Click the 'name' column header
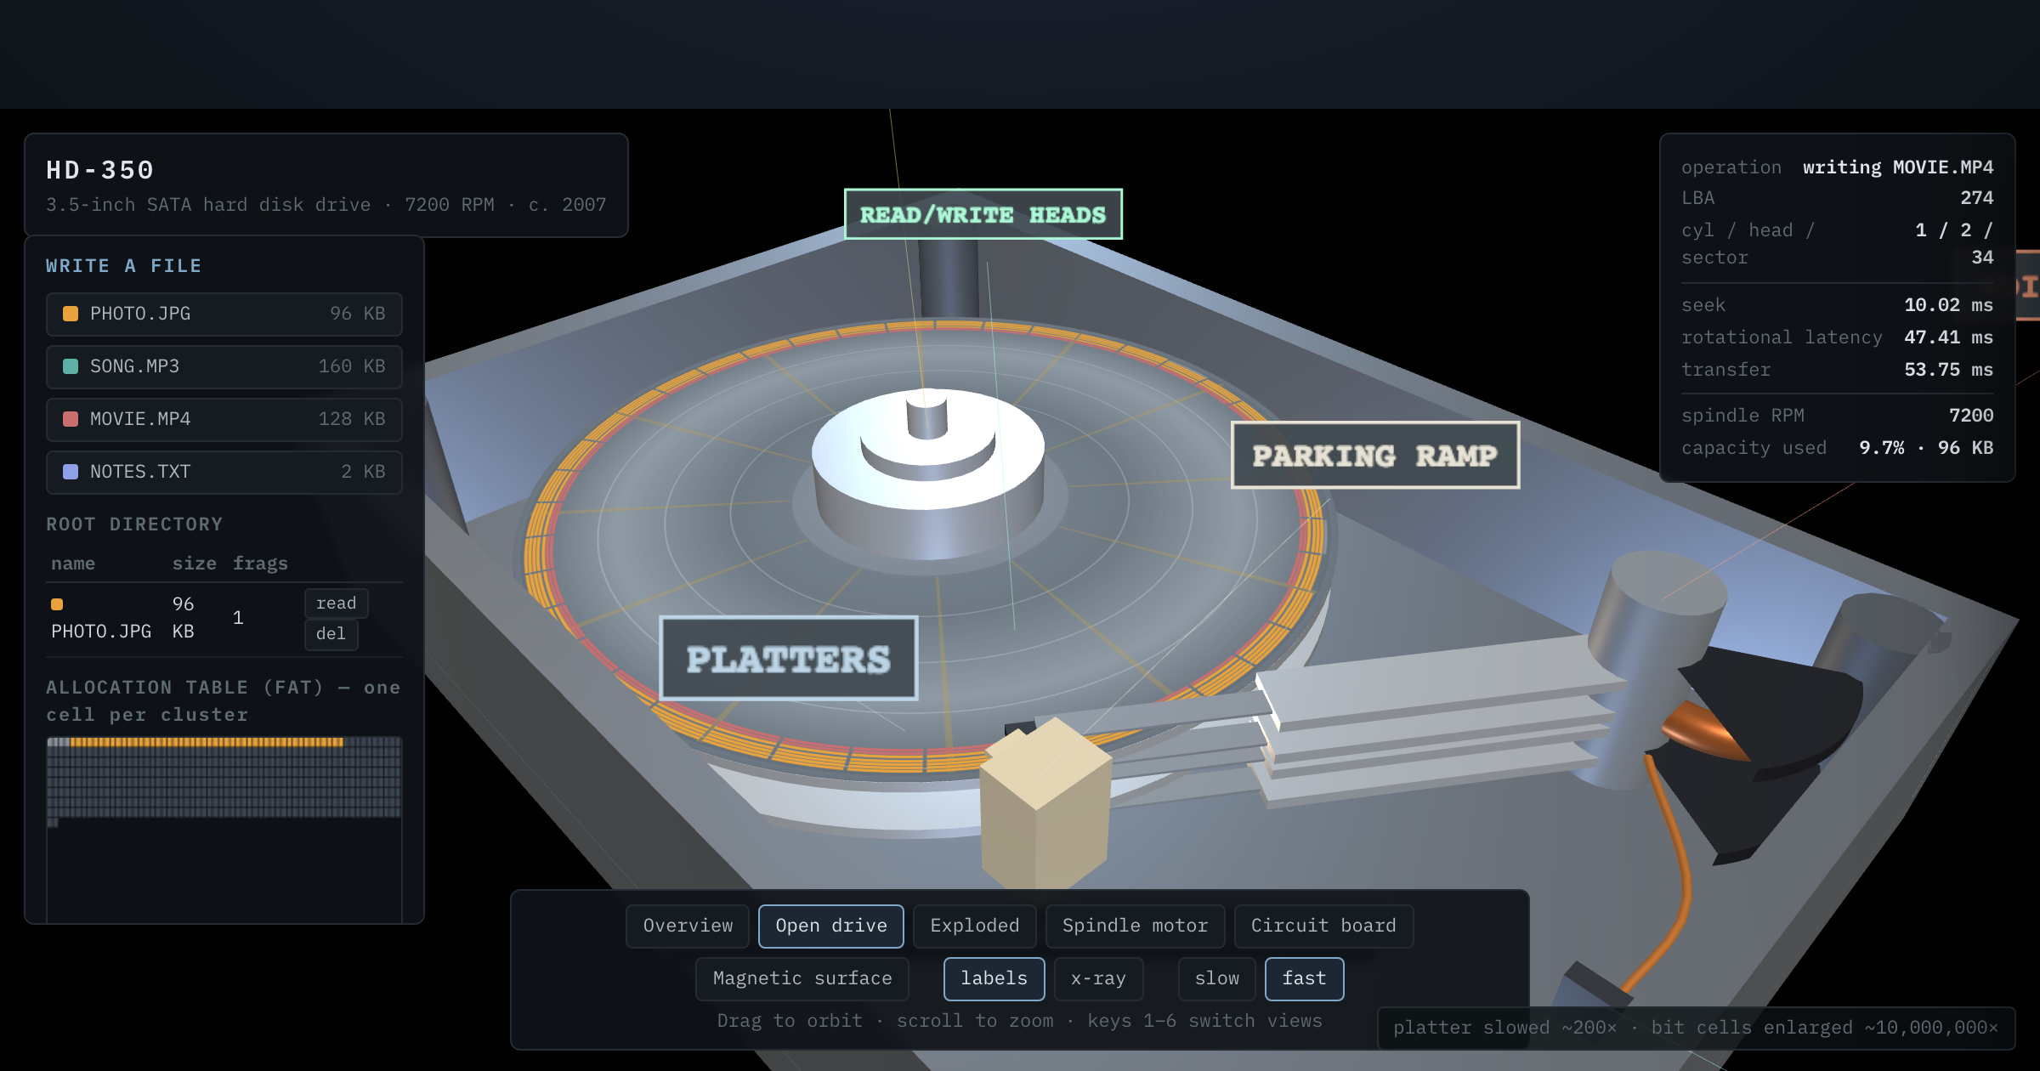The image size is (2040, 1071). [x=73, y=564]
